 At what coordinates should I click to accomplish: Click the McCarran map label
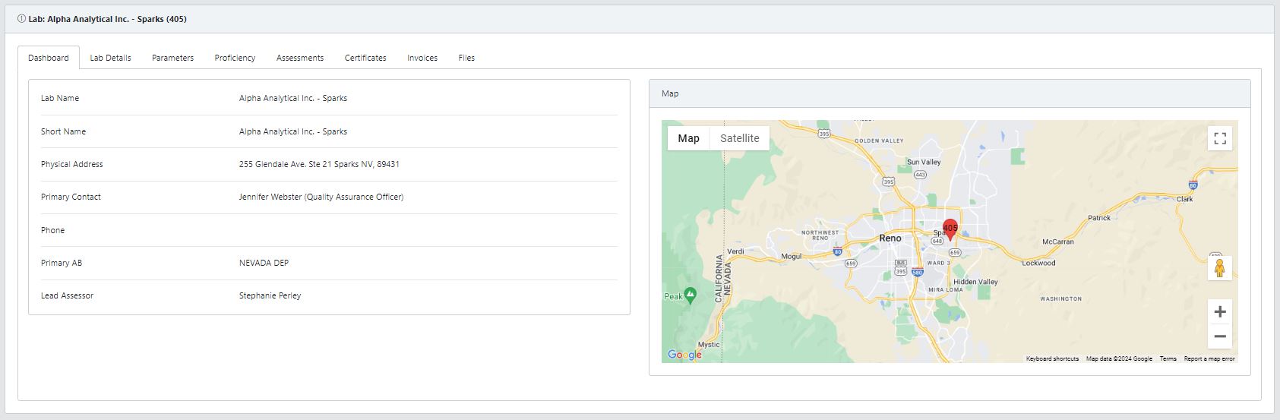1058,242
